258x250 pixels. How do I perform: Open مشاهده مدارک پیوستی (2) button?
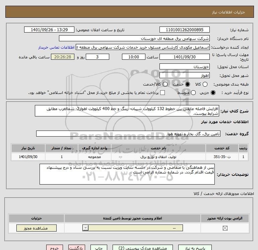click(x=143, y=248)
